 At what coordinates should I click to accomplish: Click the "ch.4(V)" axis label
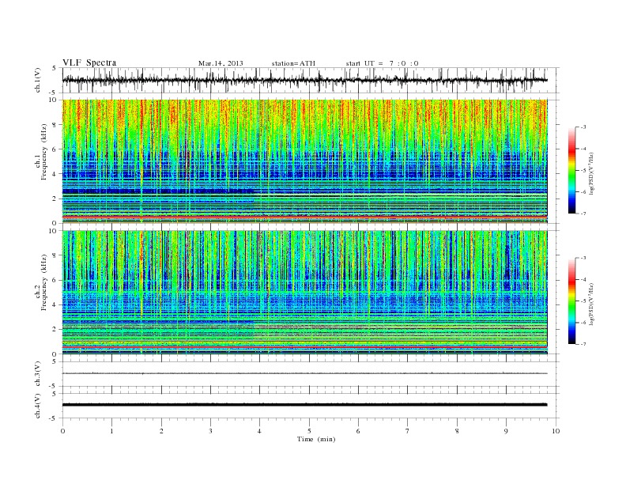pos(38,406)
